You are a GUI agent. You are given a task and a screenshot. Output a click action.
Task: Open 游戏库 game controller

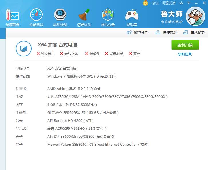coord(132,18)
